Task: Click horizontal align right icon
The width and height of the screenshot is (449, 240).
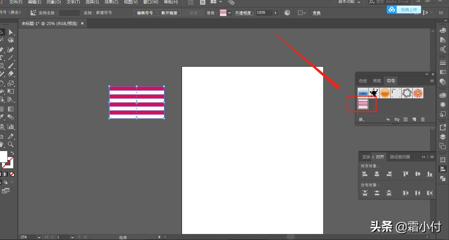Action: tap(389, 174)
